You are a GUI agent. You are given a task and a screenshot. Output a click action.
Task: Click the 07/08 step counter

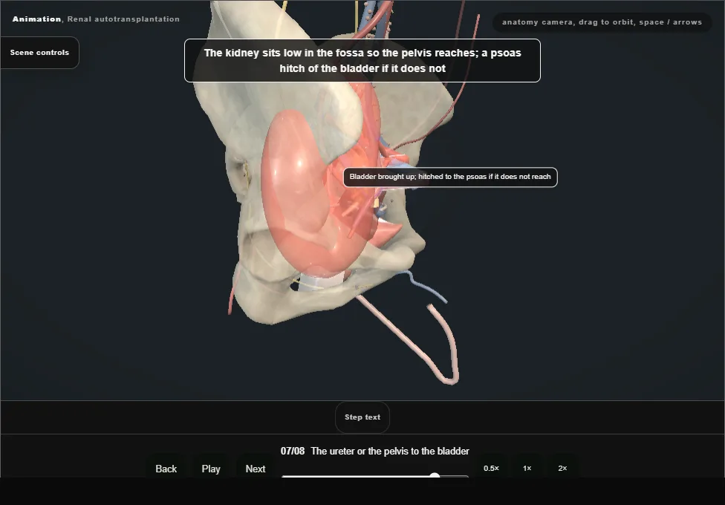[293, 451]
